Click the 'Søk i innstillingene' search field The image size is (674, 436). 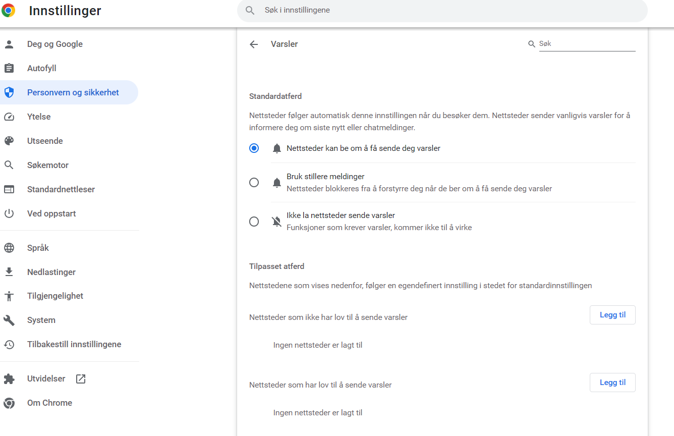[444, 10]
